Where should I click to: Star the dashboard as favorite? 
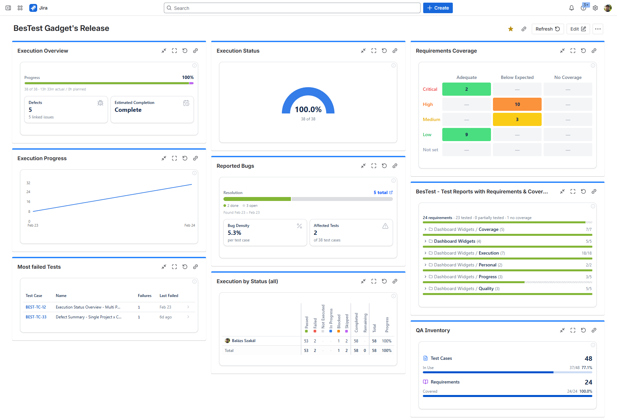coord(510,29)
